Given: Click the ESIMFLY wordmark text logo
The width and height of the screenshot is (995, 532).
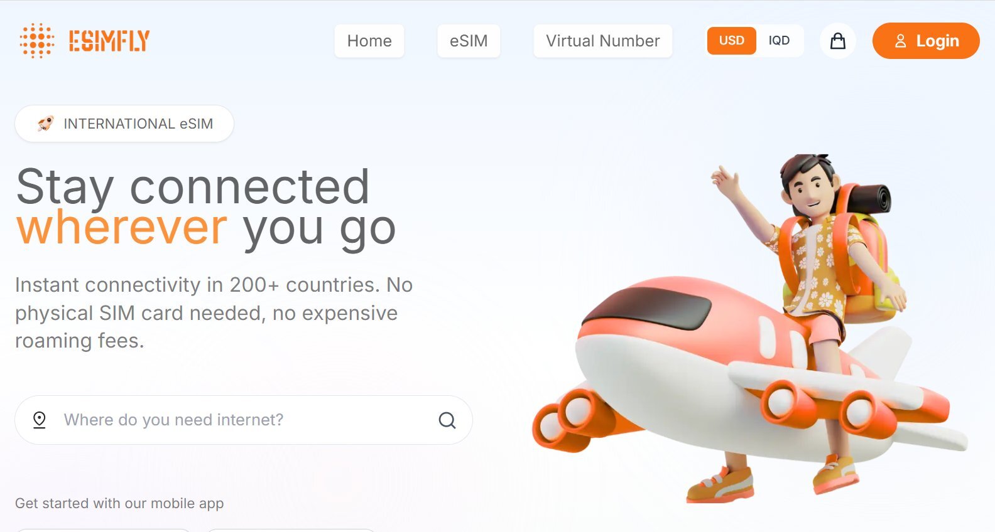Looking at the screenshot, I should coord(109,41).
